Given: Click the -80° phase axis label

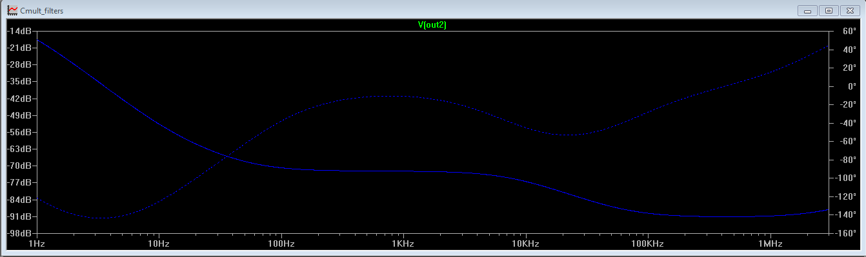Looking at the screenshot, I should click(x=847, y=160).
